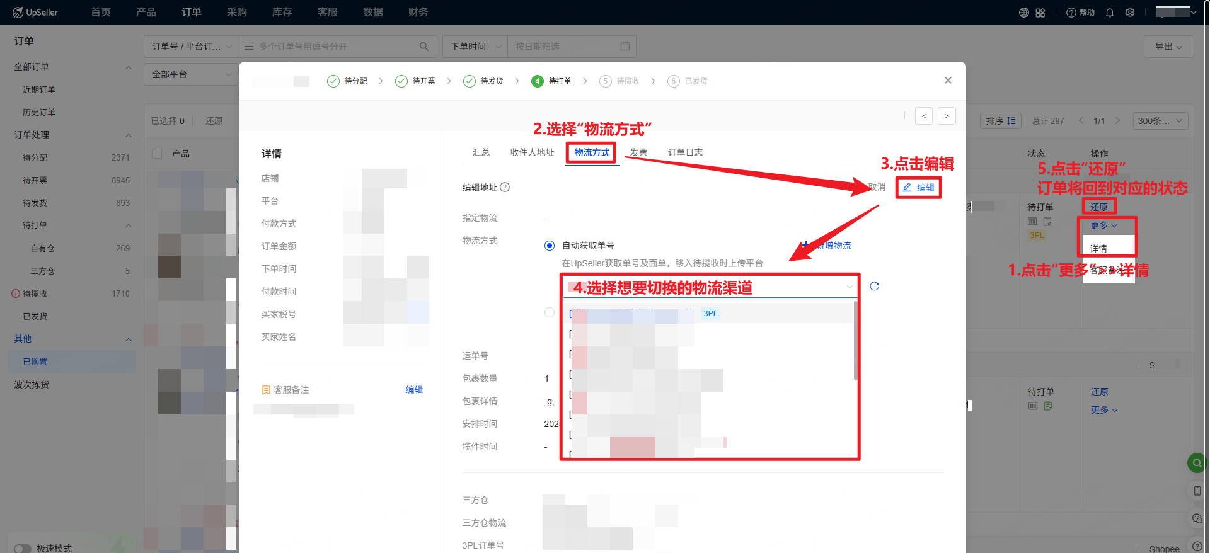Viewport: 1210px width, 553px height.
Task: Expand the 导出 export dropdown
Action: pyautogui.click(x=1168, y=47)
